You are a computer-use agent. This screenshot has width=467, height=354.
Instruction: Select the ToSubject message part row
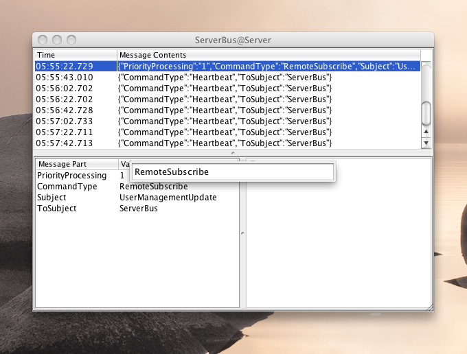click(57, 209)
